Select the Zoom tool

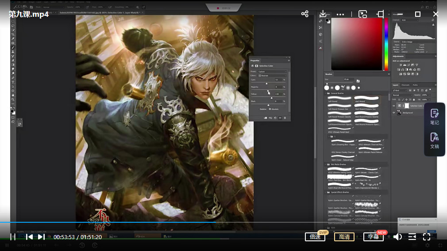(x=13, y=99)
